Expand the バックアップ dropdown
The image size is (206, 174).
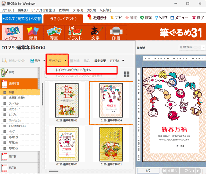click(x=66, y=61)
